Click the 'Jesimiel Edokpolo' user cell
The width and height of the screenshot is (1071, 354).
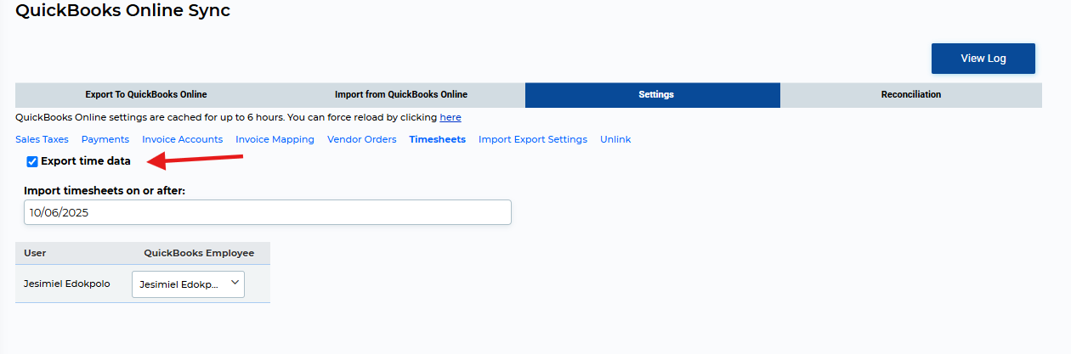67,284
